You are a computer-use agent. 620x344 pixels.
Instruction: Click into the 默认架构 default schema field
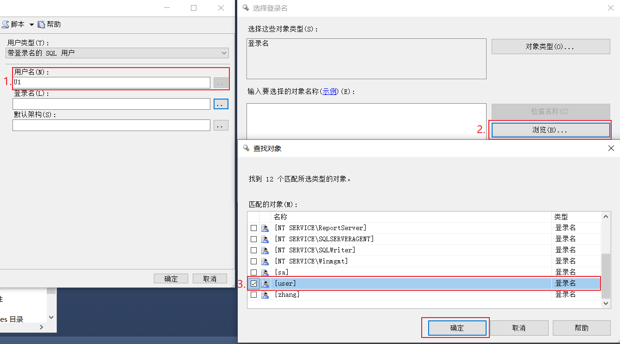pyautogui.click(x=111, y=125)
